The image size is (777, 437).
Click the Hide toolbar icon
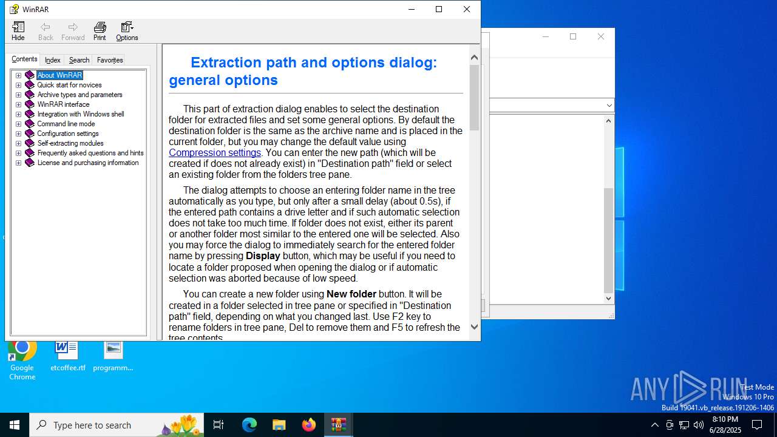point(18,31)
